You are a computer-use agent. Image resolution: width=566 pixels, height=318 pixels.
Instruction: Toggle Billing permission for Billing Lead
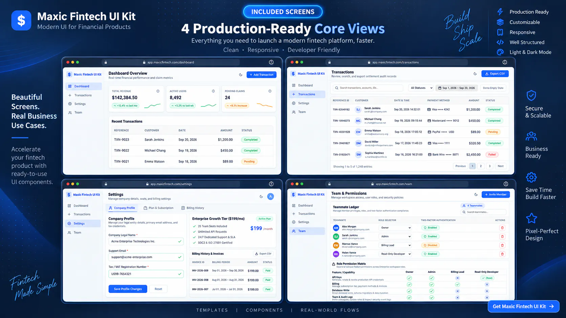pyautogui.click(x=457, y=285)
